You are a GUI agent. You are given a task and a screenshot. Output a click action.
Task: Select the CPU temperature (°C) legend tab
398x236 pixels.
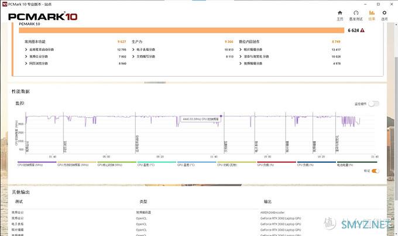click(157, 164)
